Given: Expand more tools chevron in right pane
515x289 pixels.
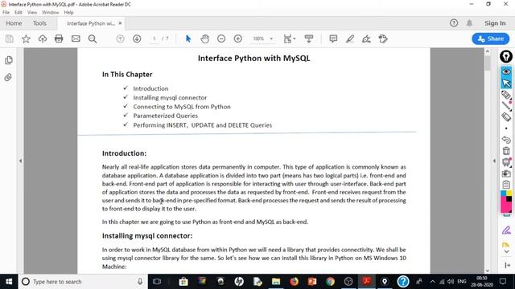Looking at the screenshot, I should tap(506, 251).
